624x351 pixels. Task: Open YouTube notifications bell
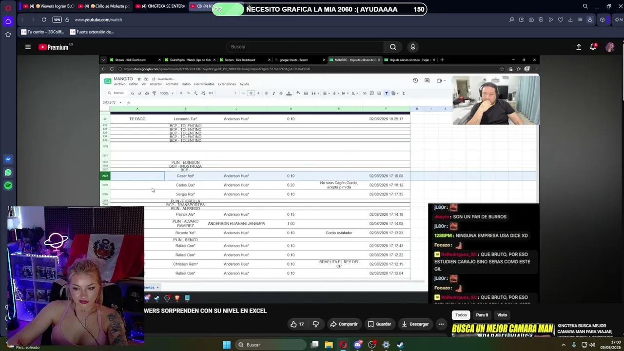pos(593,47)
